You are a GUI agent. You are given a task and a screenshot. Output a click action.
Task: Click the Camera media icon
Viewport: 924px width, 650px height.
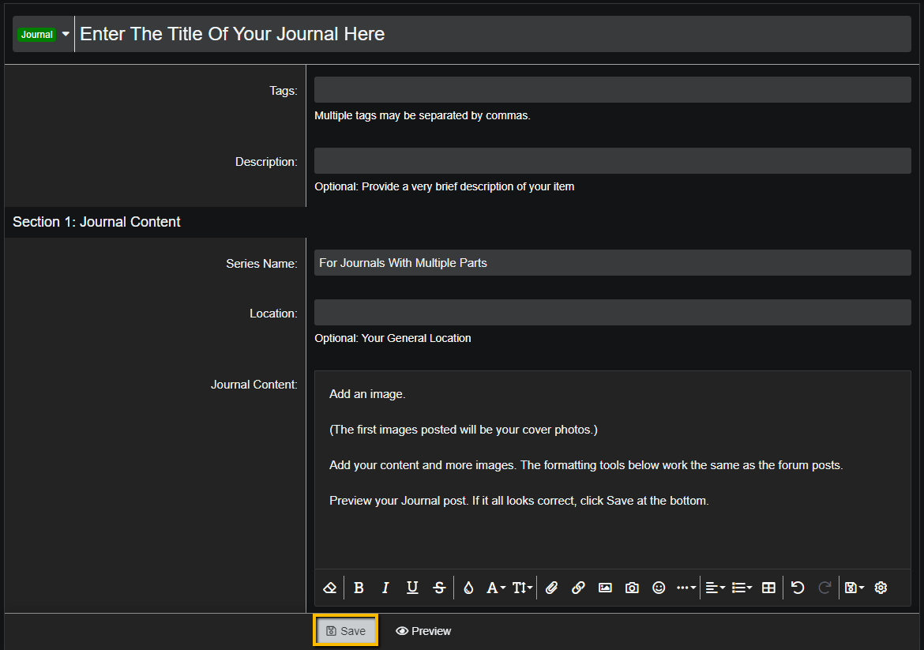click(x=632, y=588)
